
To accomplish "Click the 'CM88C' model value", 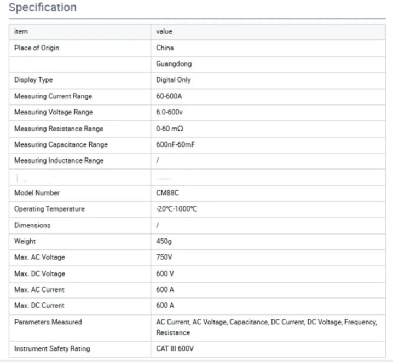I will point(167,193).
